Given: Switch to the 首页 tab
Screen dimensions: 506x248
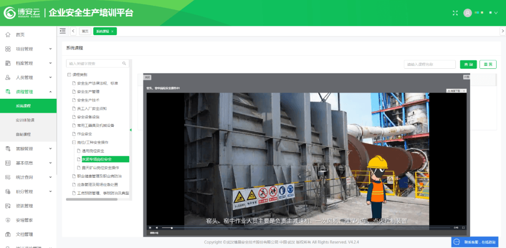Looking at the screenshot, I should [x=85, y=31].
